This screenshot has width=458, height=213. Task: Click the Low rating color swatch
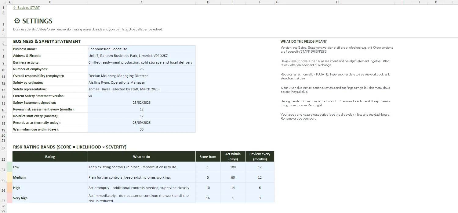click(9, 167)
